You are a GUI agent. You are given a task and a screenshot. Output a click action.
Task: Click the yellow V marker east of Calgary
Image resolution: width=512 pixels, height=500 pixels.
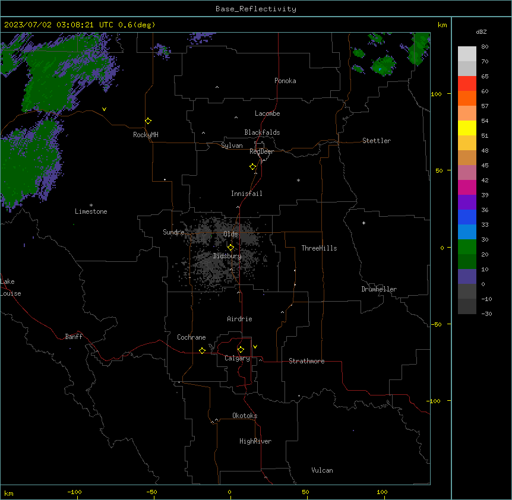coord(255,347)
